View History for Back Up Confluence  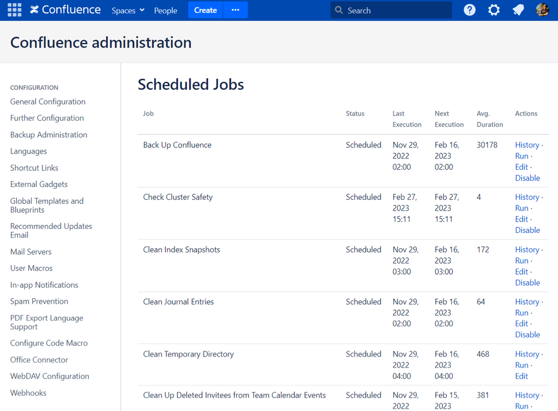[527, 145]
